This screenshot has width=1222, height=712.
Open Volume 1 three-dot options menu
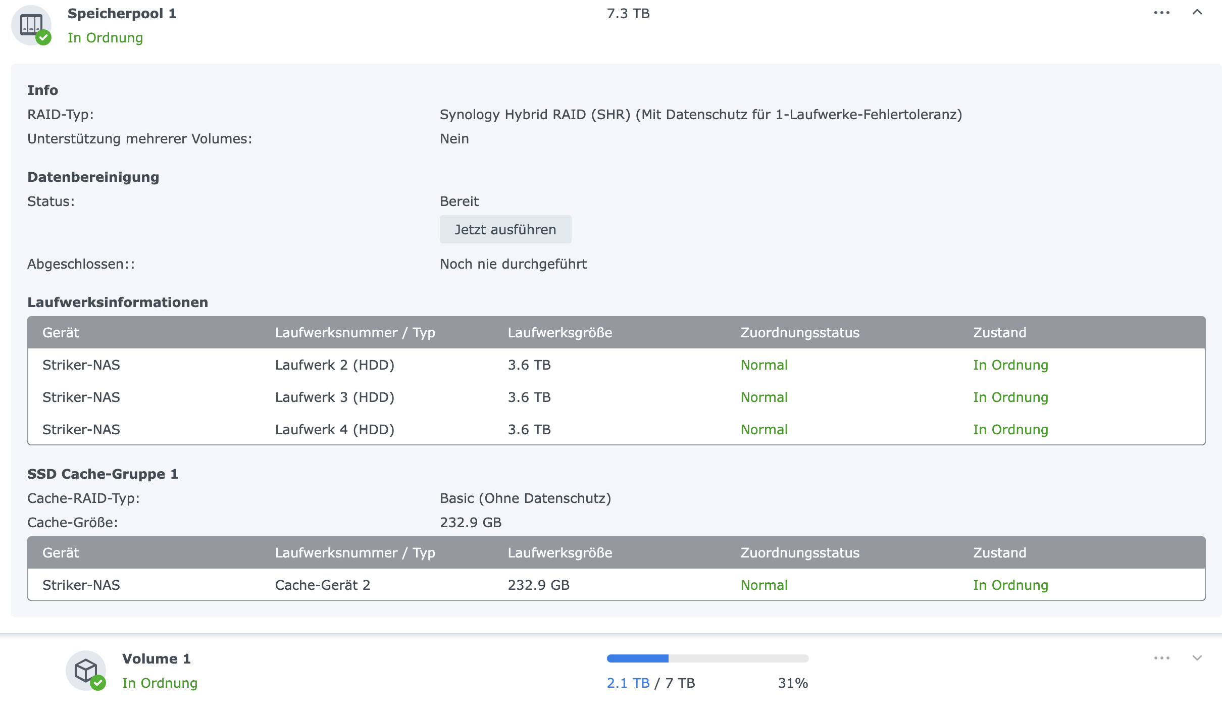pyautogui.click(x=1161, y=658)
